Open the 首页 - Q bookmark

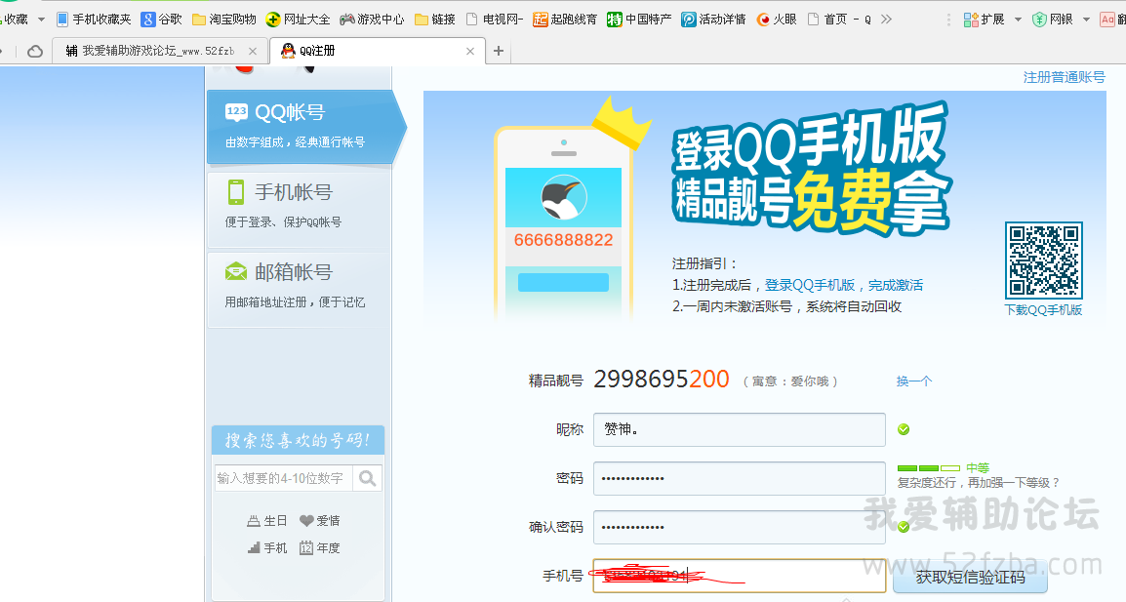pos(839,20)
